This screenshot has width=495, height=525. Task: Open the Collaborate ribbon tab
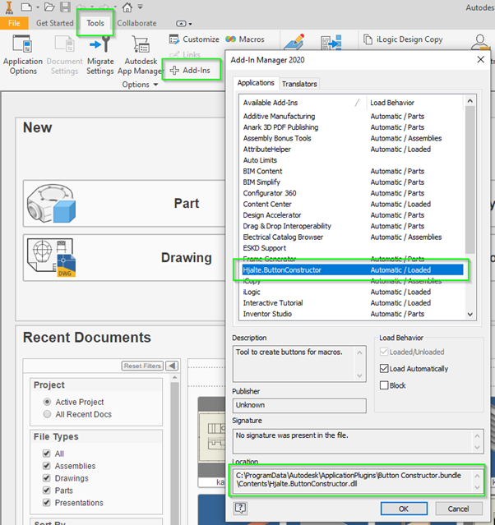pos(136,23)
